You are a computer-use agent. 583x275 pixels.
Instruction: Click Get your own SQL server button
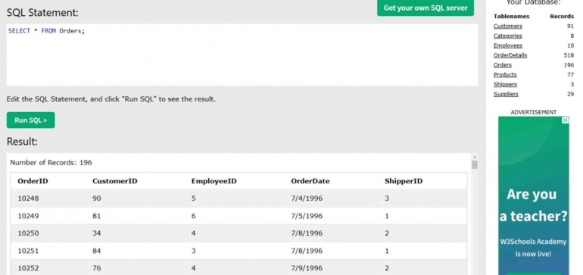point(426,8)
